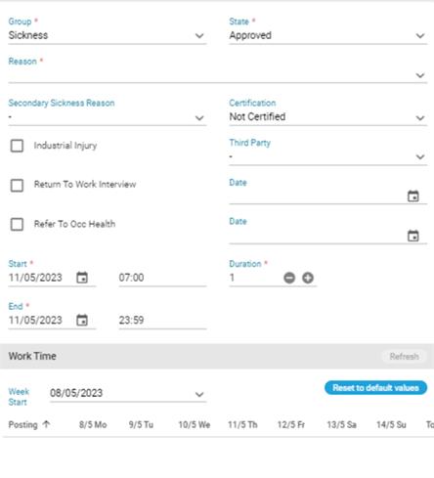Open the End date calendar picker

point(82,320)
